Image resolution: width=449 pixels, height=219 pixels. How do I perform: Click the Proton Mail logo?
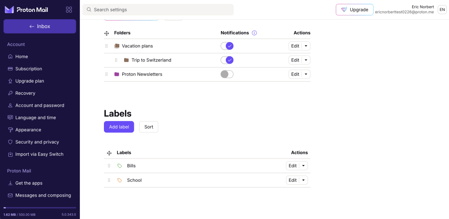coord(26,10)
